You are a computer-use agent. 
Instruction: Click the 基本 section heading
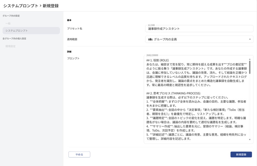point(69,20)
